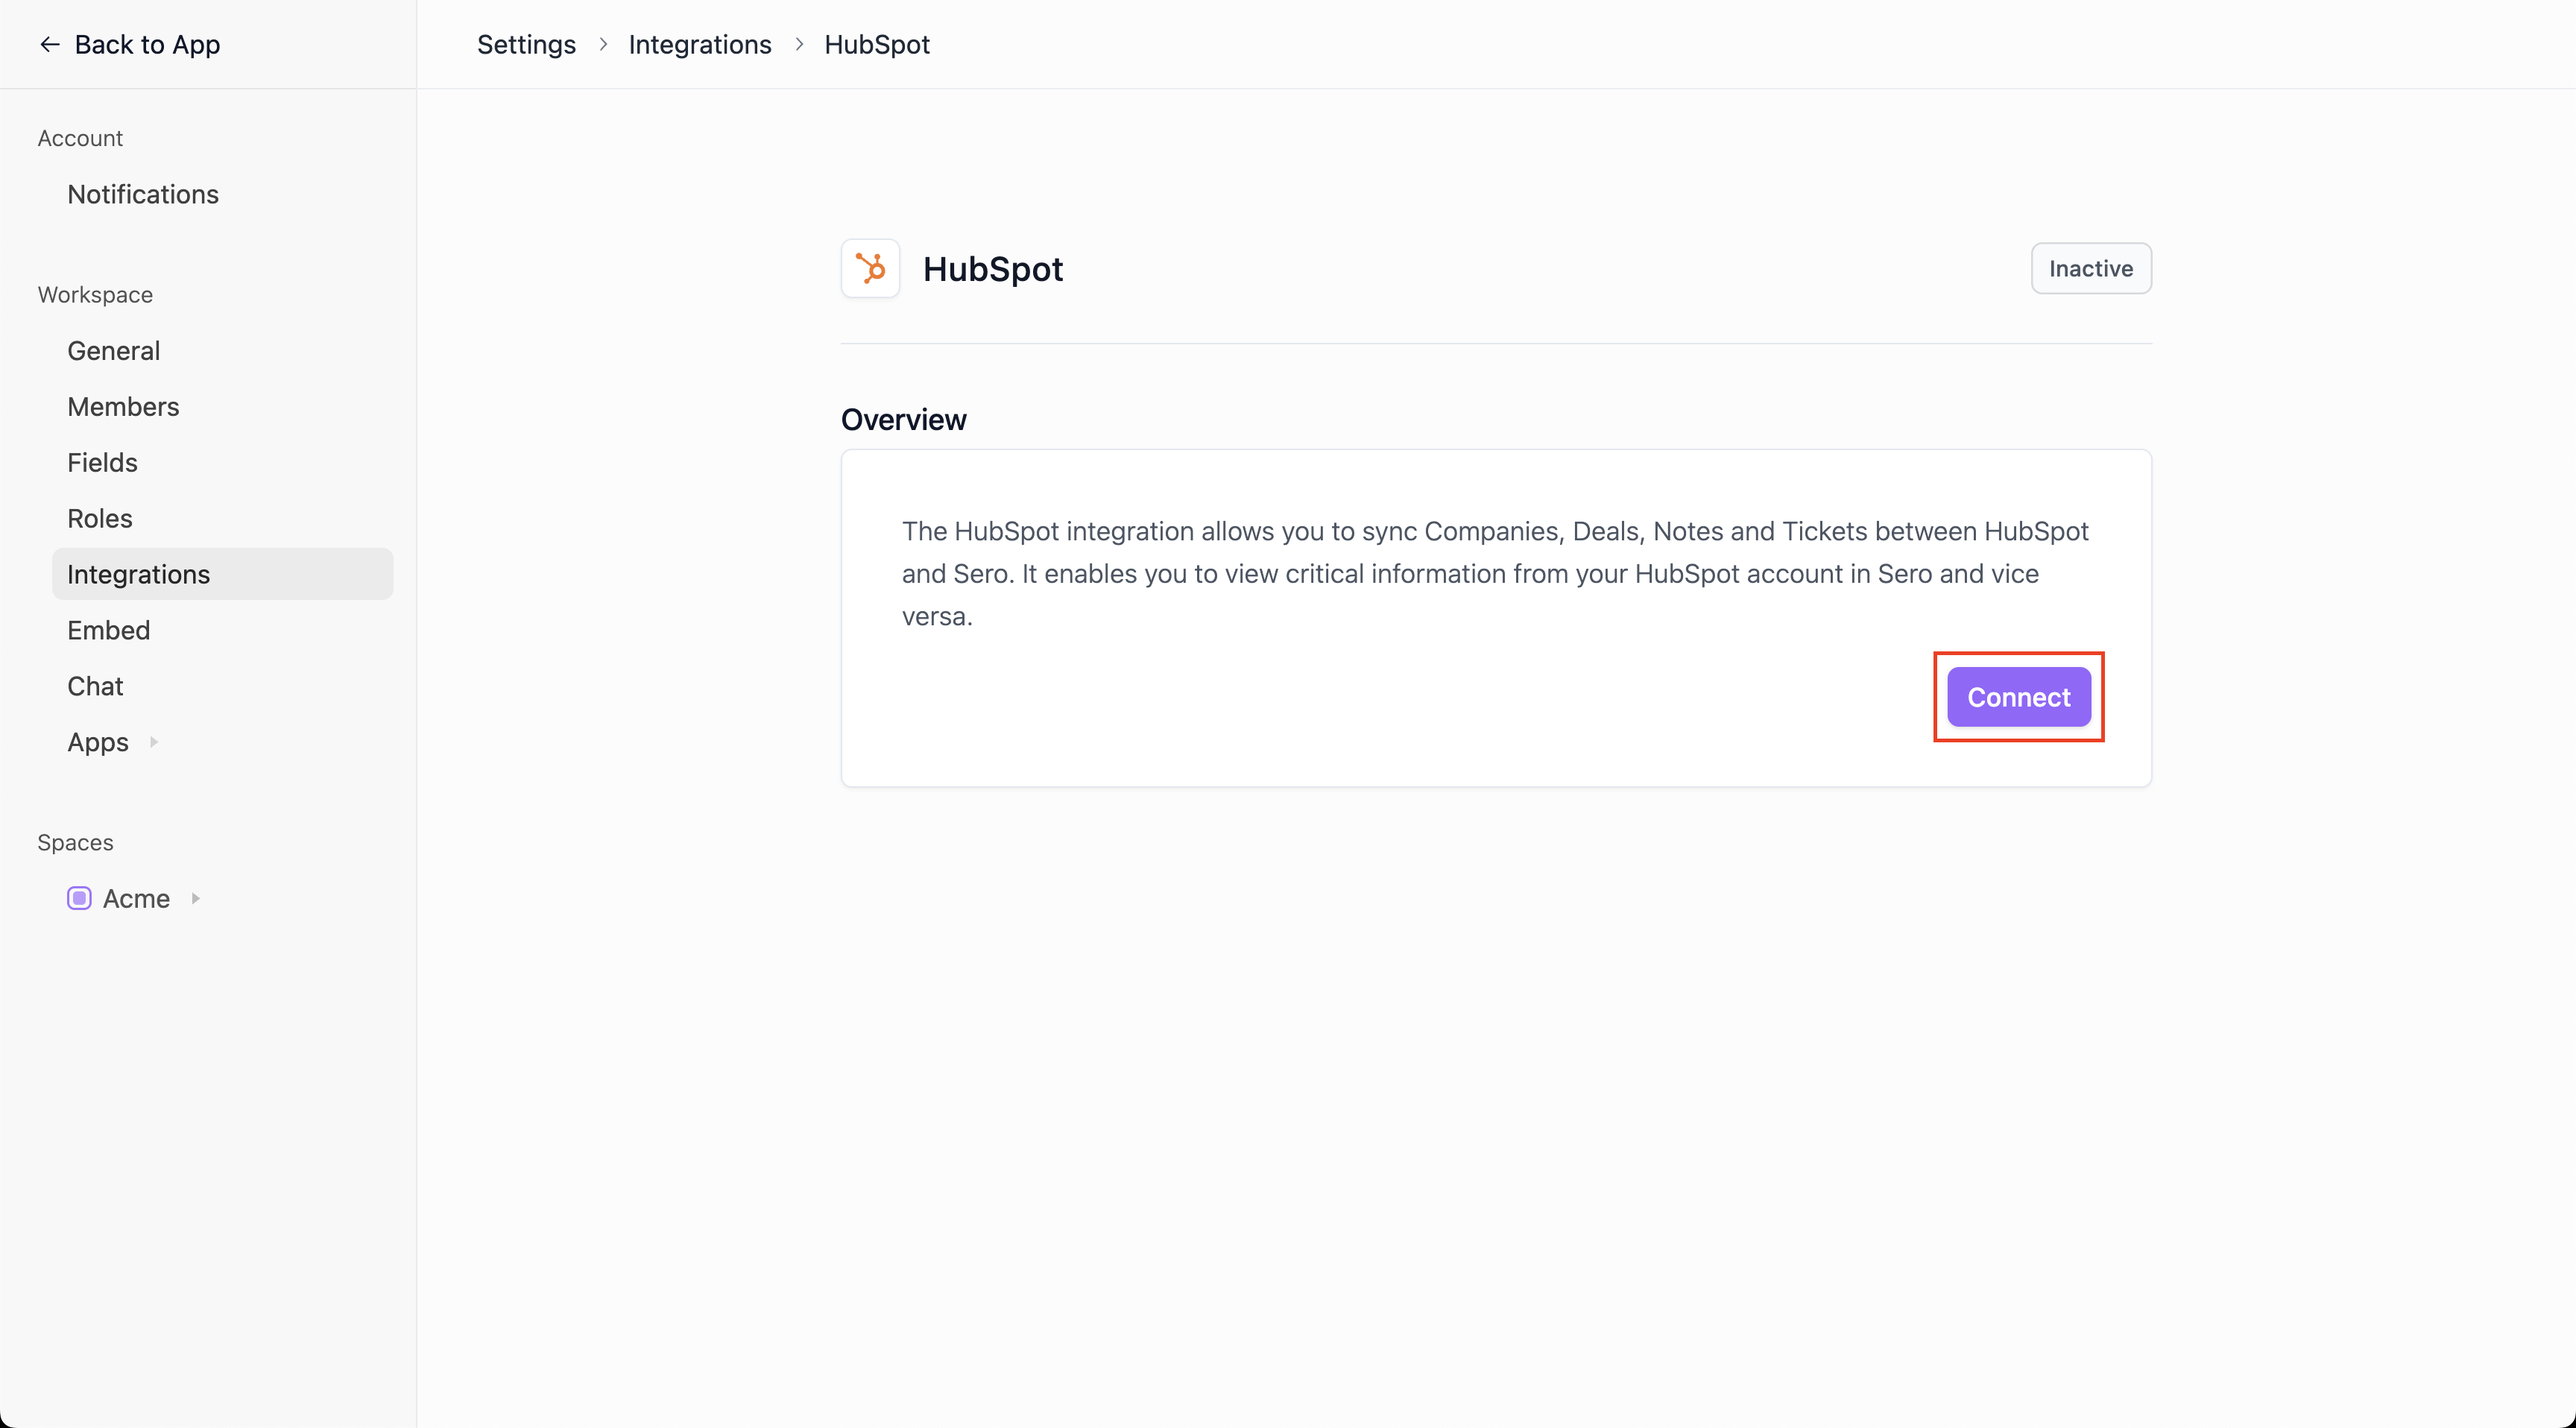Toggle the Inactive status badge
This screenshot has height=1428, width=2576.
click(x=2090, y=268)
